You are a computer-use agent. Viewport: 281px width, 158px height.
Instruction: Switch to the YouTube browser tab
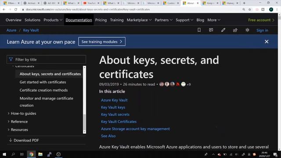click(x=91, y=3)
